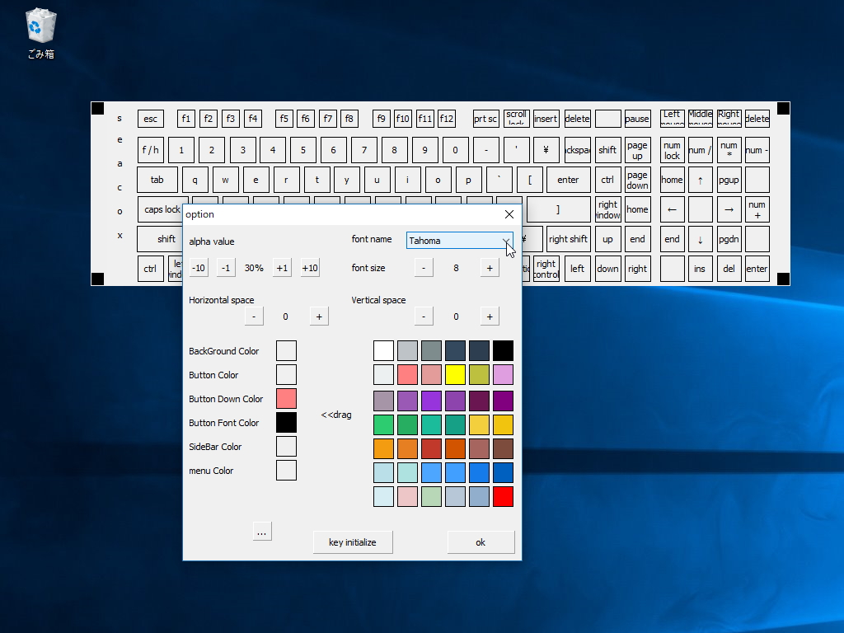
Task: Pick the brown palette color
Action: click(504, 448)
